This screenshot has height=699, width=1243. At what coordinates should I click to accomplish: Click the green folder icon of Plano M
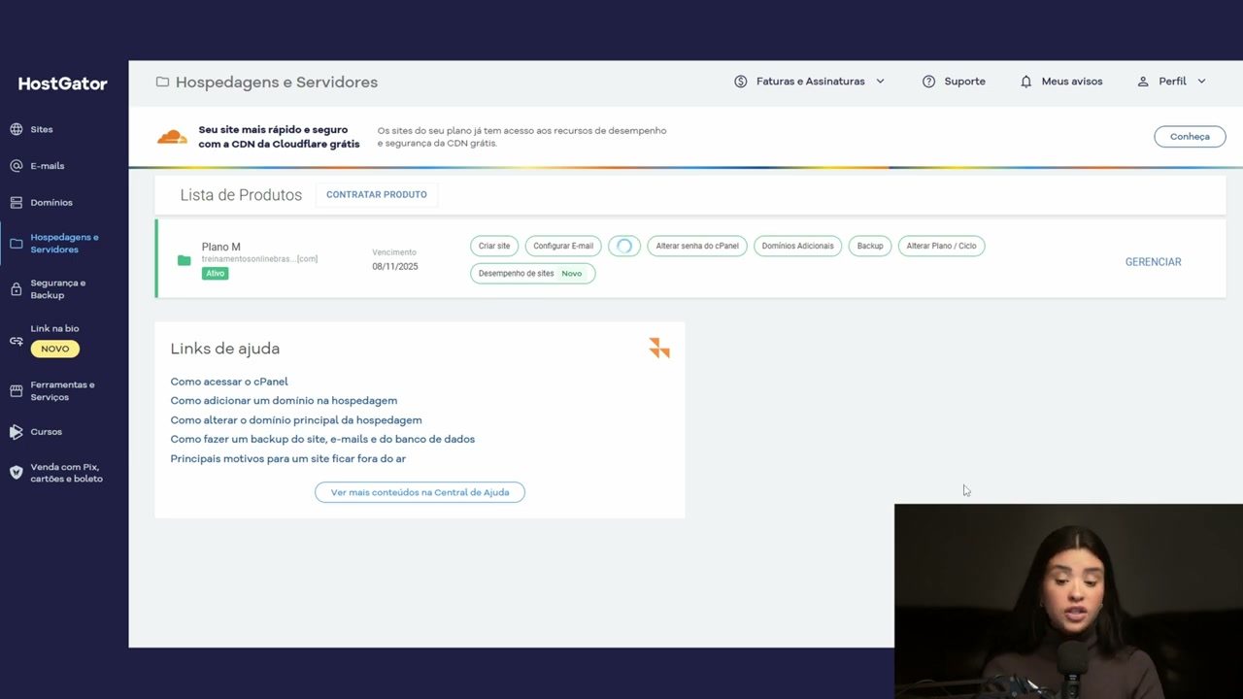[185, 260]
